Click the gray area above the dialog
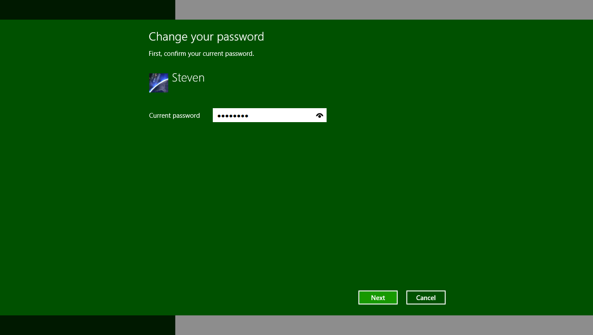593x335 pixels. (384, 10)
